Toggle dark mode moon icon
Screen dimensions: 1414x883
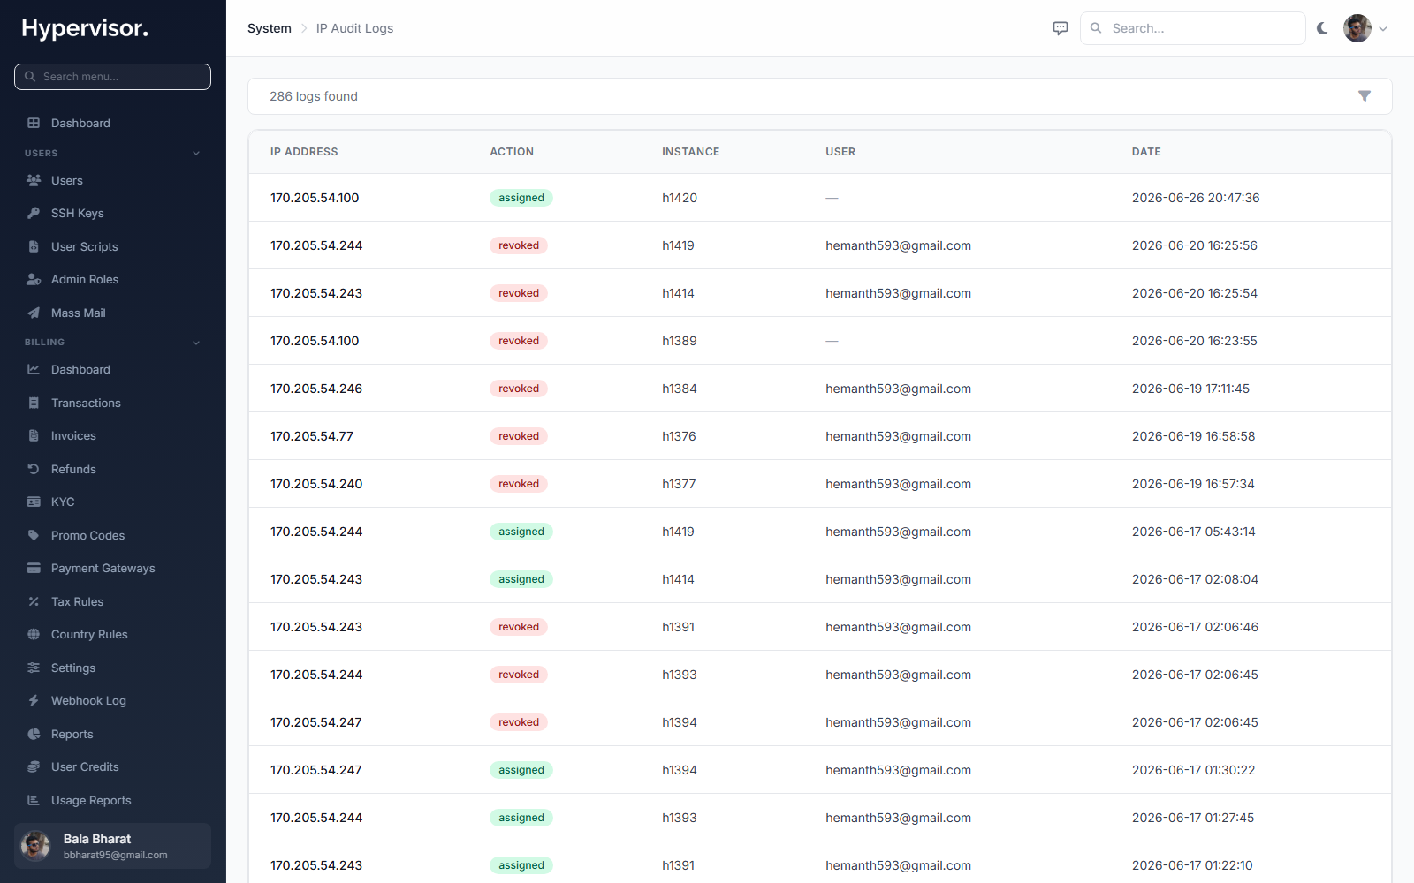(1322, 28)
